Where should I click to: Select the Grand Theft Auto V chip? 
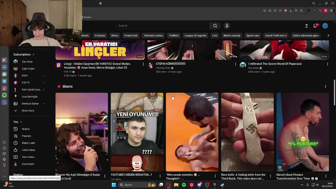tap(276, 35)
